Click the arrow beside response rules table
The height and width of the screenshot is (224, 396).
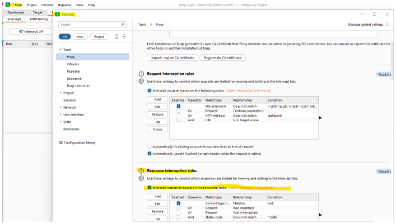(320, 215)
